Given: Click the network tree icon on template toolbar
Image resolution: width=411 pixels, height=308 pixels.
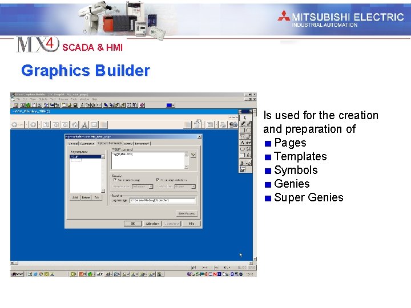Looking at the screenshot, I should tap(84, 125).
